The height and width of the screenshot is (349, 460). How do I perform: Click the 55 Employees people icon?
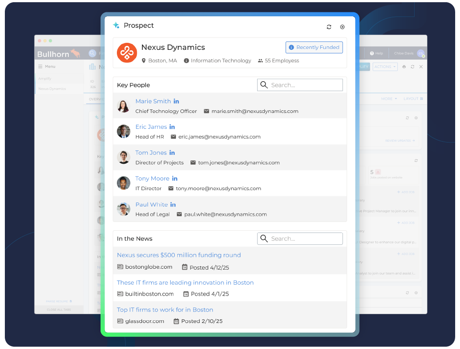point(260,61)
